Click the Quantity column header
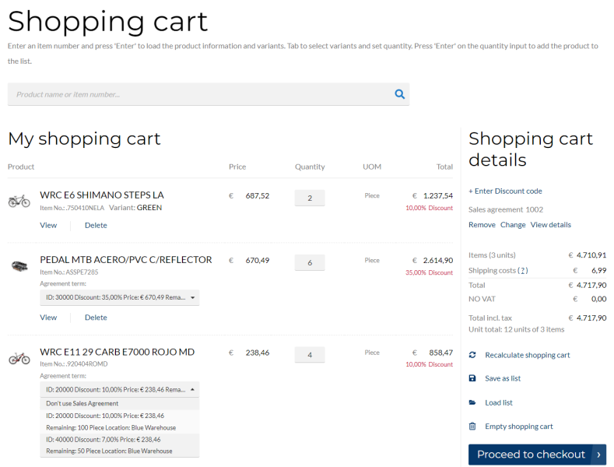 tap(310, 167)
